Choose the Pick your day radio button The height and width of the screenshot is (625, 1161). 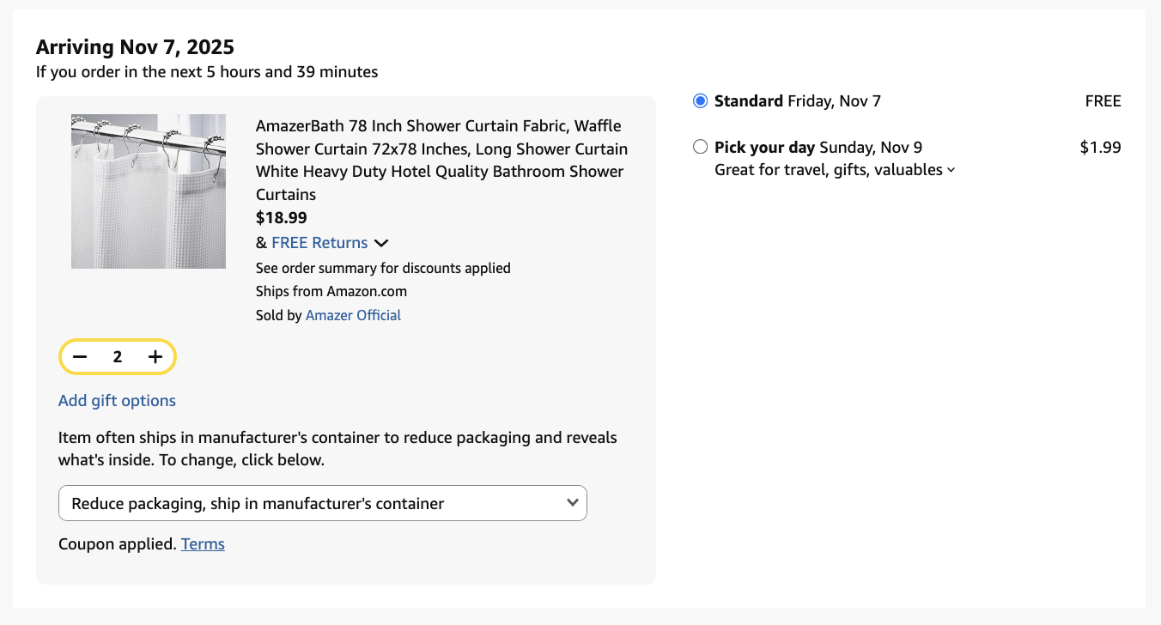(x=700, y=147)
